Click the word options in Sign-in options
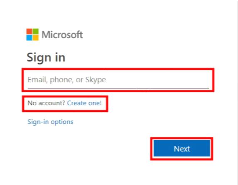The height and width of the screenshot is (185, 238). click(62, 122)
